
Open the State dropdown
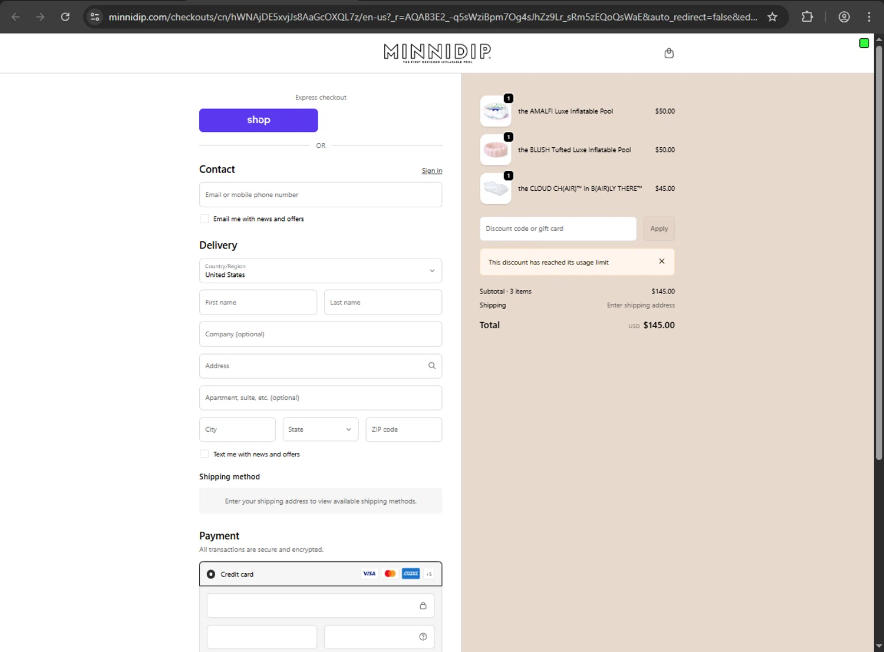coord(321,429)
